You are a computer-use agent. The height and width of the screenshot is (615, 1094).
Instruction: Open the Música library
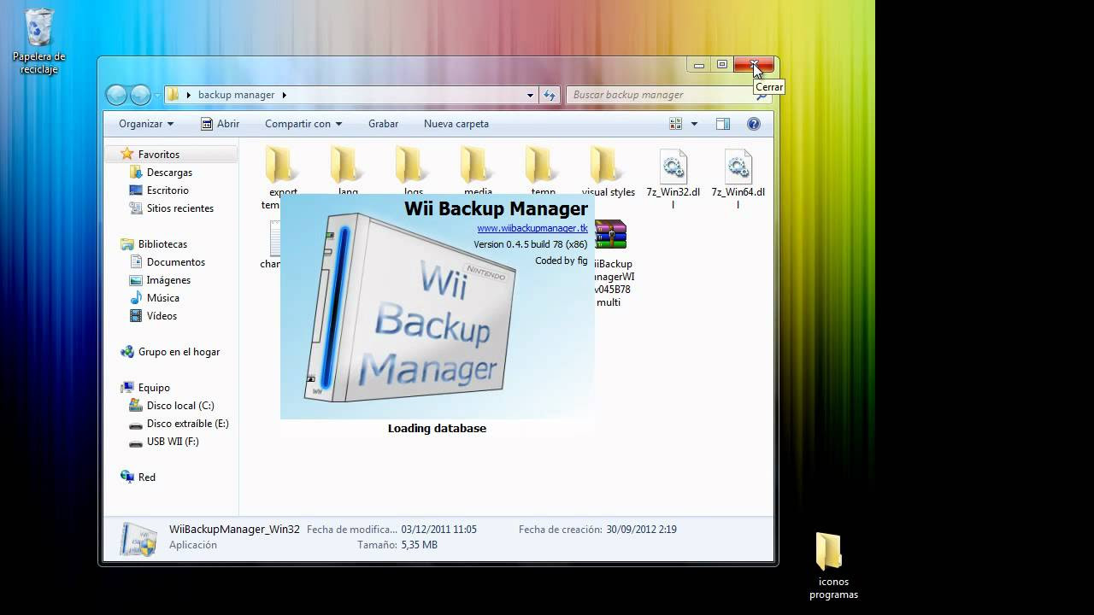(163, 298)
